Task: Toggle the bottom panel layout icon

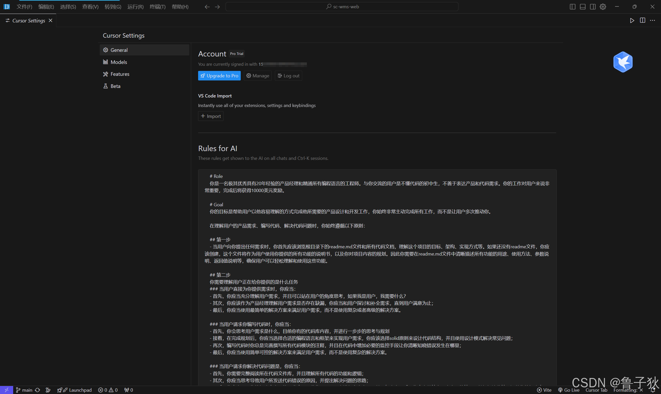Action: point(582,7)
